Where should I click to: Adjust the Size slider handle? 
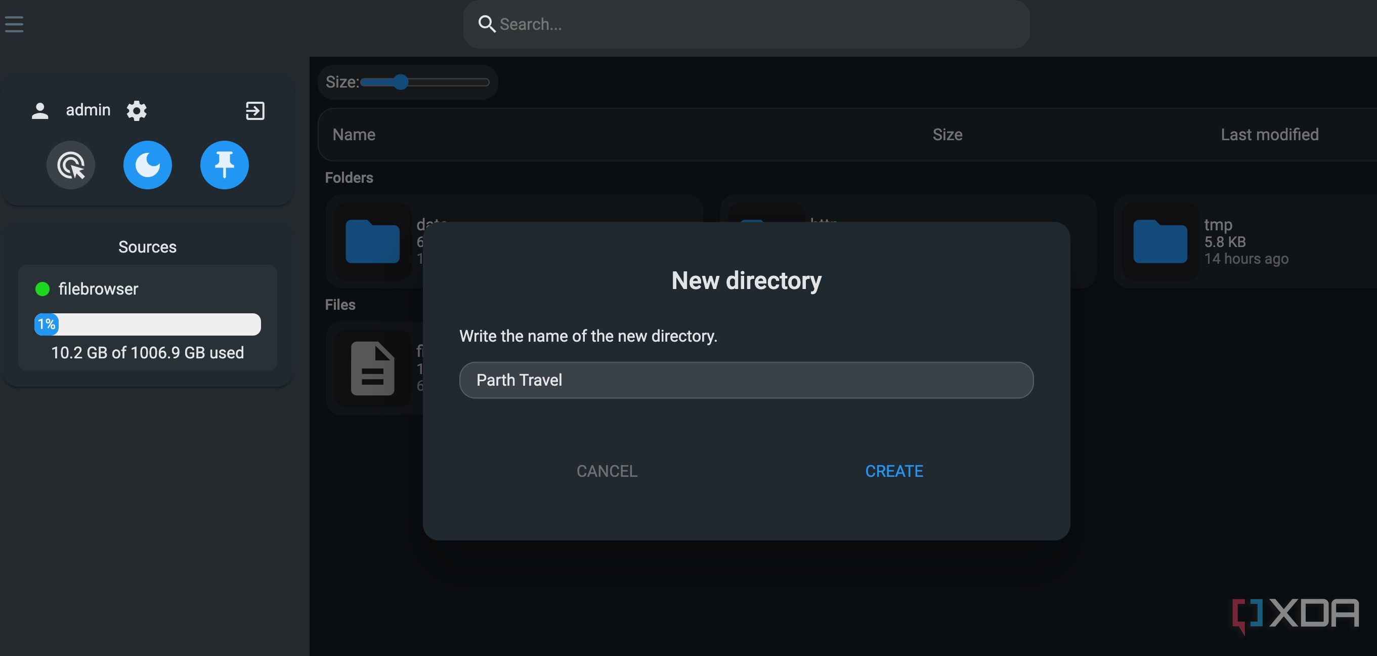tap(400, 82)
